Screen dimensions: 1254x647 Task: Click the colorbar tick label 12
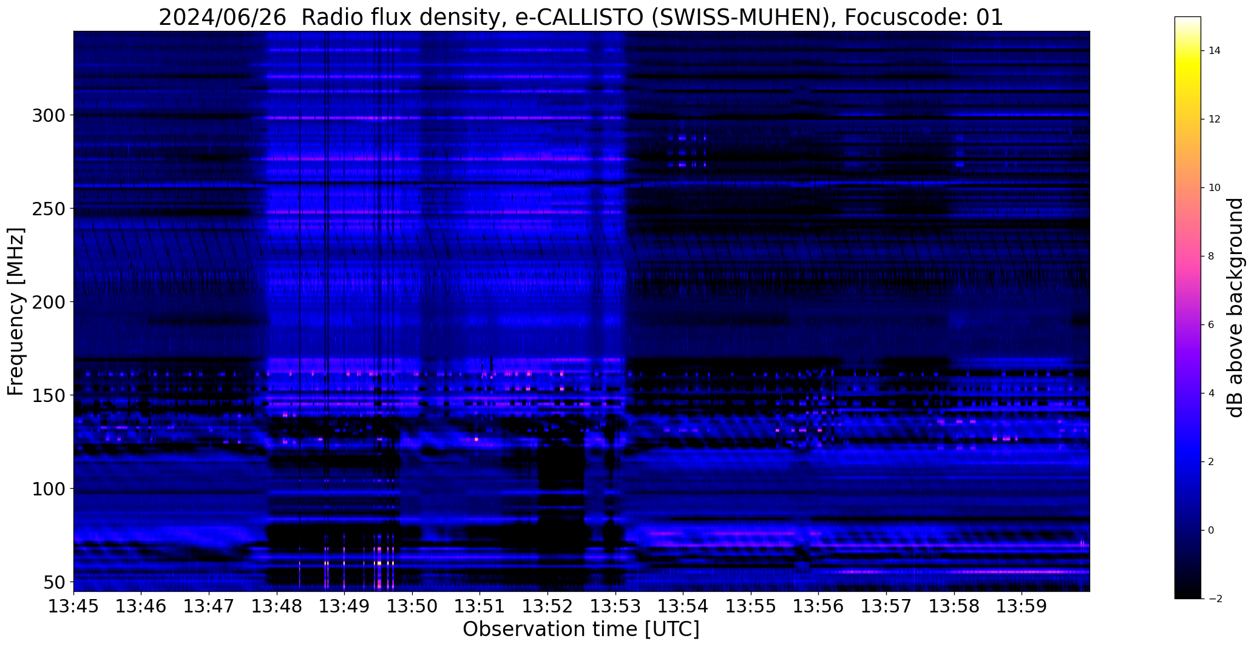coord(1215,119)
